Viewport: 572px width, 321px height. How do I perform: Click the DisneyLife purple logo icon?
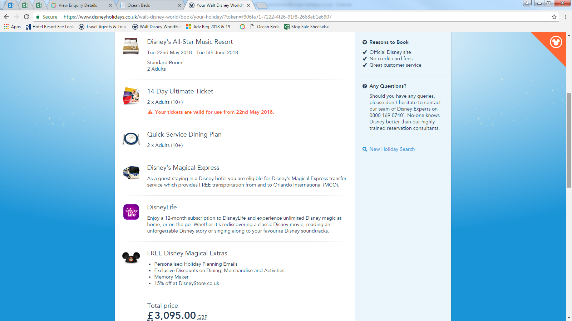tap(131, 212)
